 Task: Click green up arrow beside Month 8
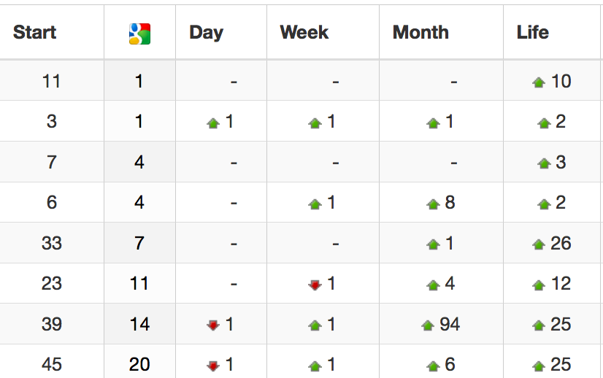(x=433, y=204)
